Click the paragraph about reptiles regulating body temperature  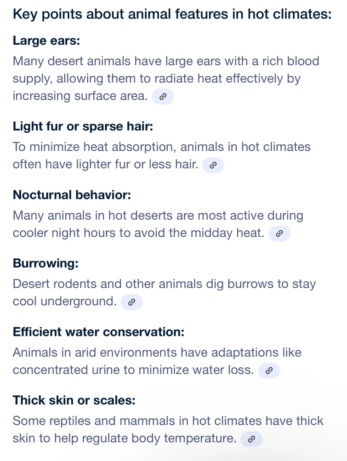(x=168, y=421)
